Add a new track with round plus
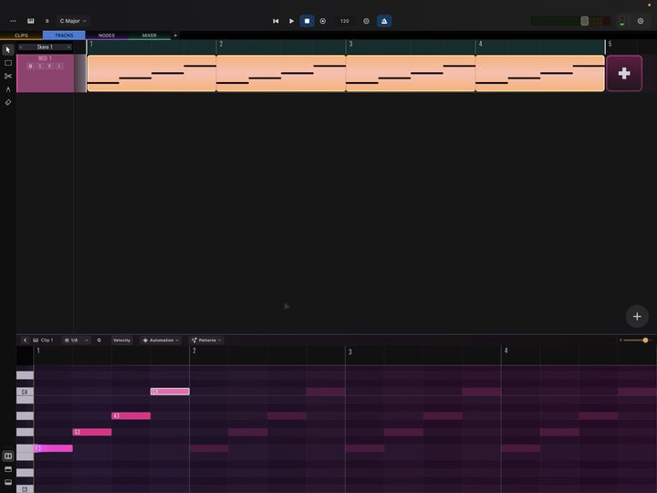 (637, 317)
